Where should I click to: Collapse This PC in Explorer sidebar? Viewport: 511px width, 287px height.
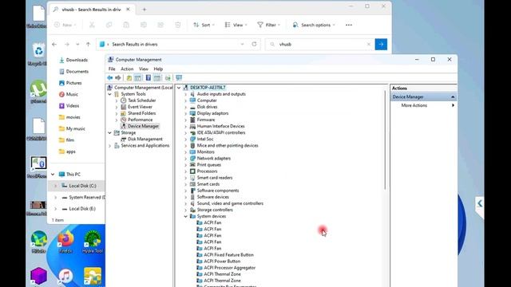[53, 175]
